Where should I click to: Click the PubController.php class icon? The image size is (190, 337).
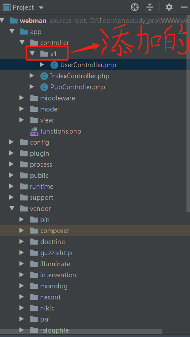coord(44,87)
